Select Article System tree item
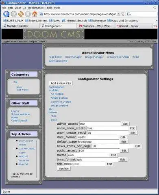 [x=59, y=98]
